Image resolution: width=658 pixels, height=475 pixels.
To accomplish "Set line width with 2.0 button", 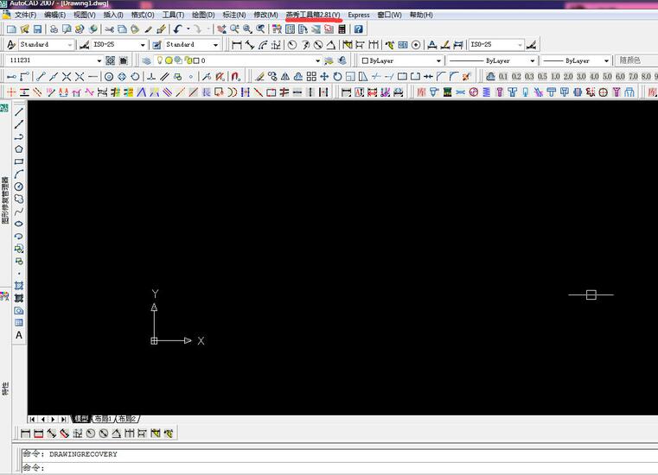I will [567, 77].
